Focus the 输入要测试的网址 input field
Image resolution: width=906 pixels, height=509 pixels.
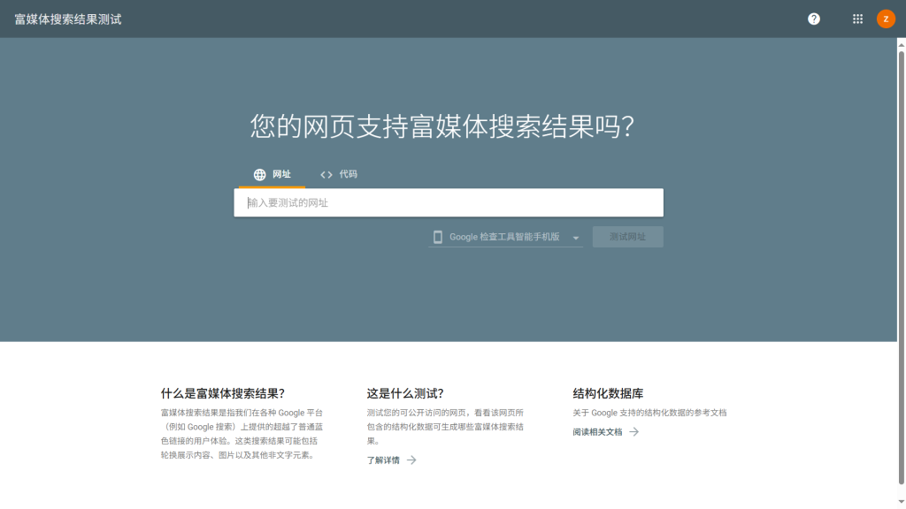point(449,202)
